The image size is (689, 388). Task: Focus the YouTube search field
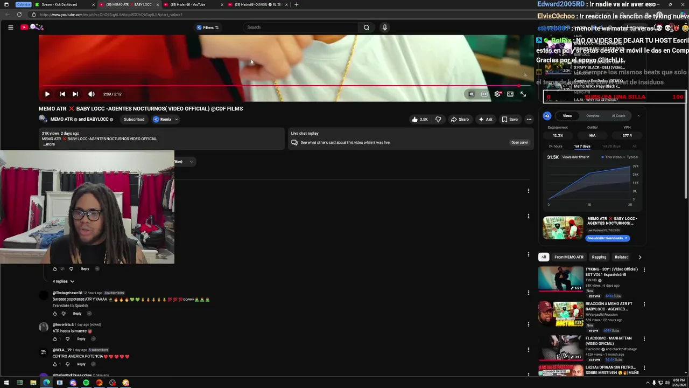[x=301, y=27]
